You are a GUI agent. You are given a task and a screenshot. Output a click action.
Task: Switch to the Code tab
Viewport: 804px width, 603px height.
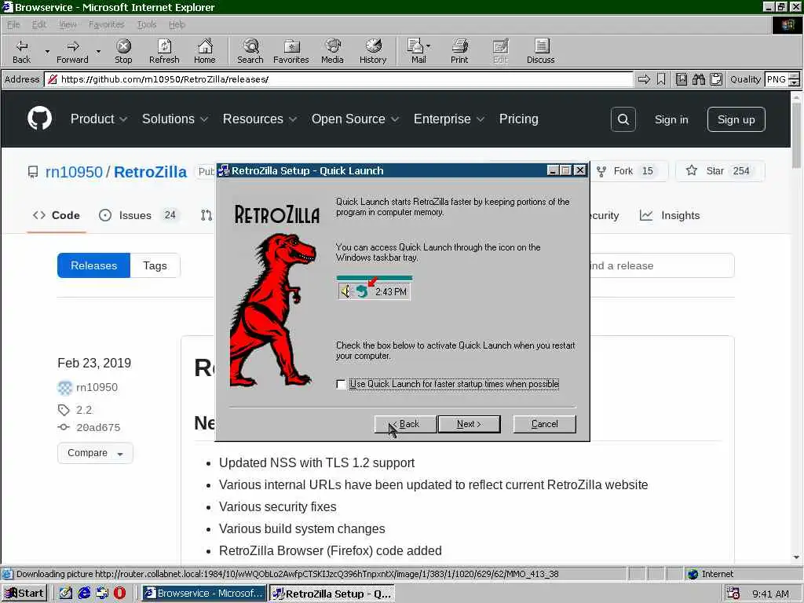coord(56,215)
